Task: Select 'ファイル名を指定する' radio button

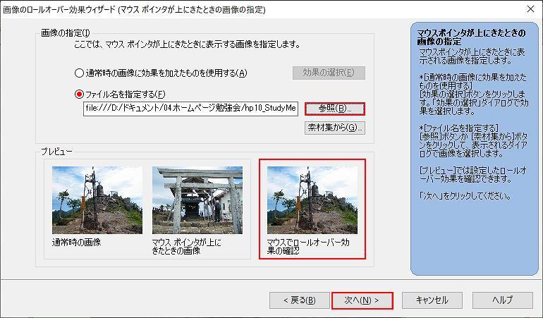Action: pos(79,94)
